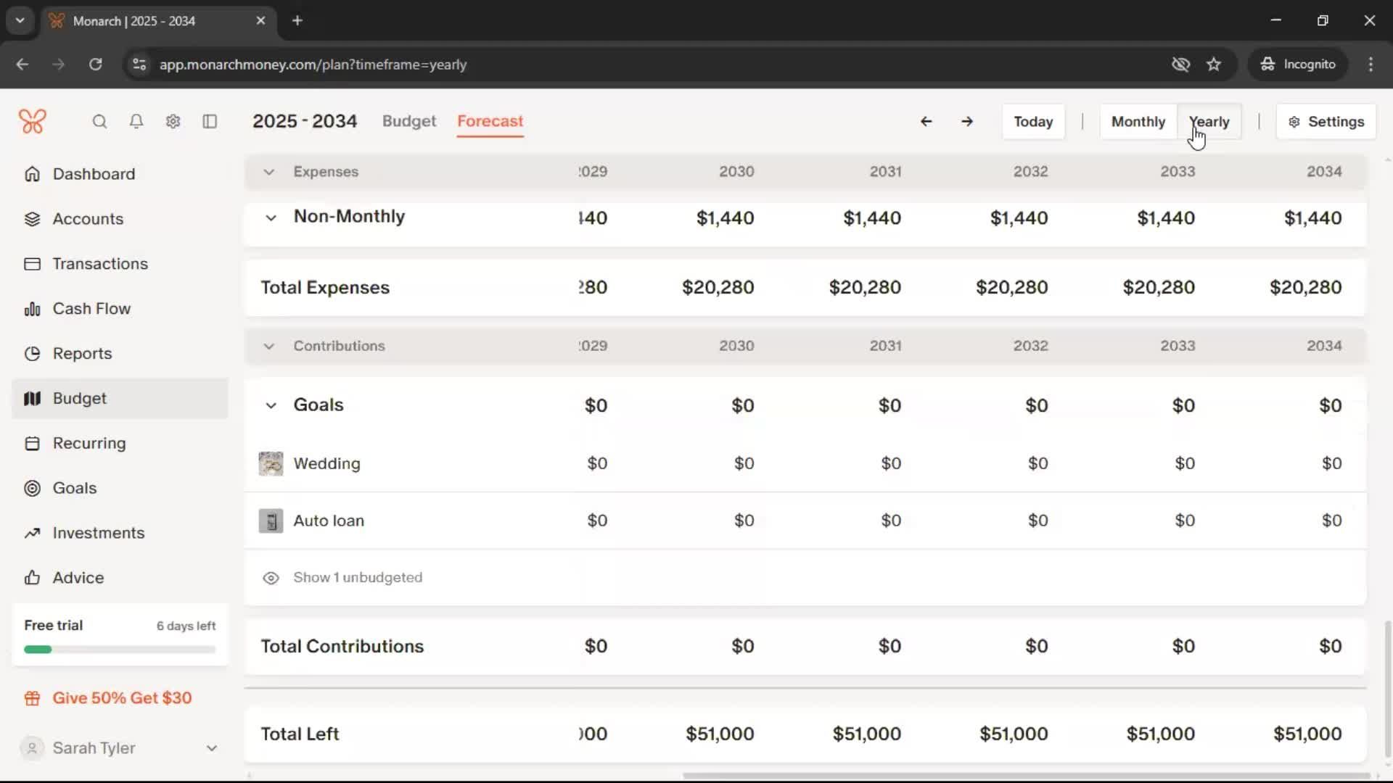
Task: Select Yearly timeframe option
Action: [1209, 121]
